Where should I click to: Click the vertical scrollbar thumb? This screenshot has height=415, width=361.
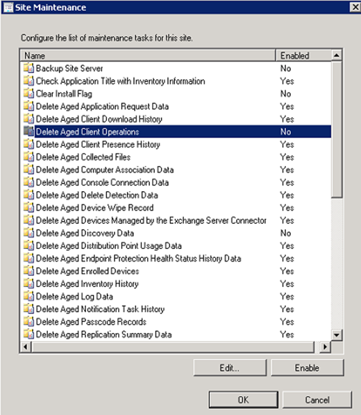337,129
